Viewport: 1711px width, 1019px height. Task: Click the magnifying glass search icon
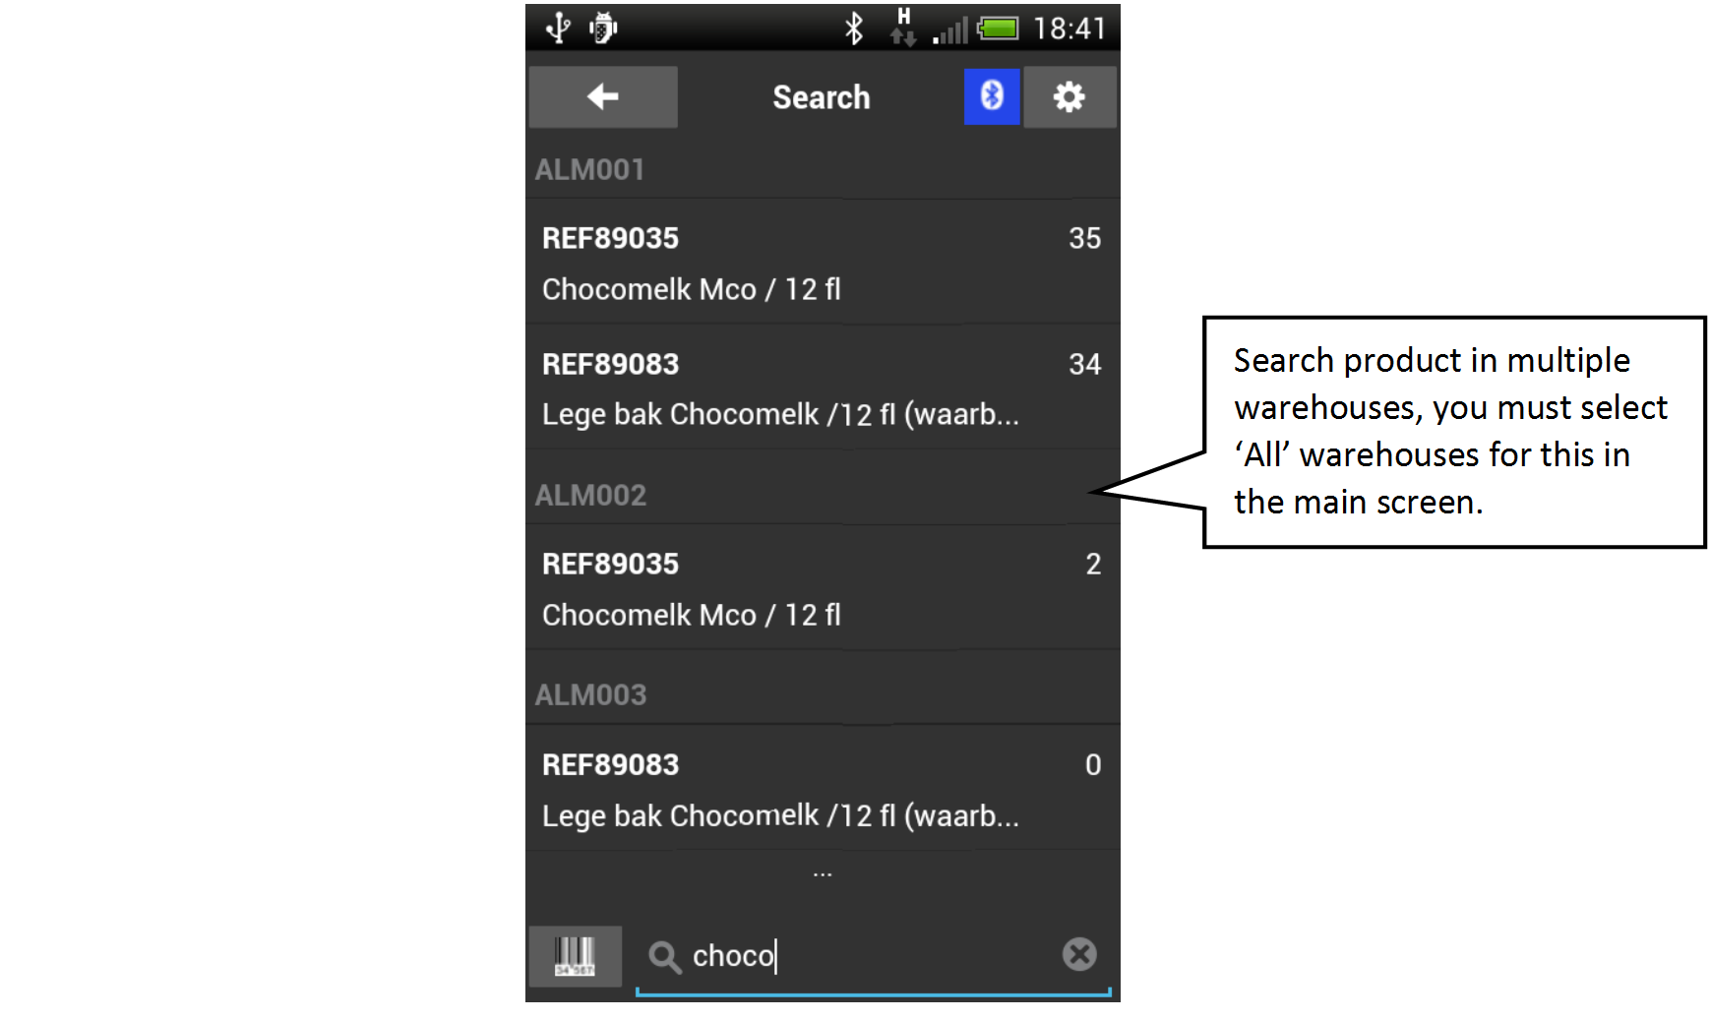point(665,956)
